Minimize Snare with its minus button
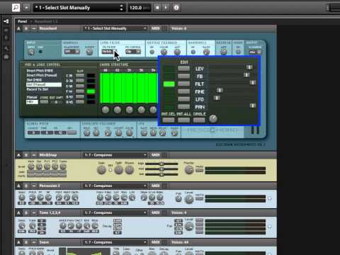340x255 pixels. pyautogui.click(x=34, y=242)
